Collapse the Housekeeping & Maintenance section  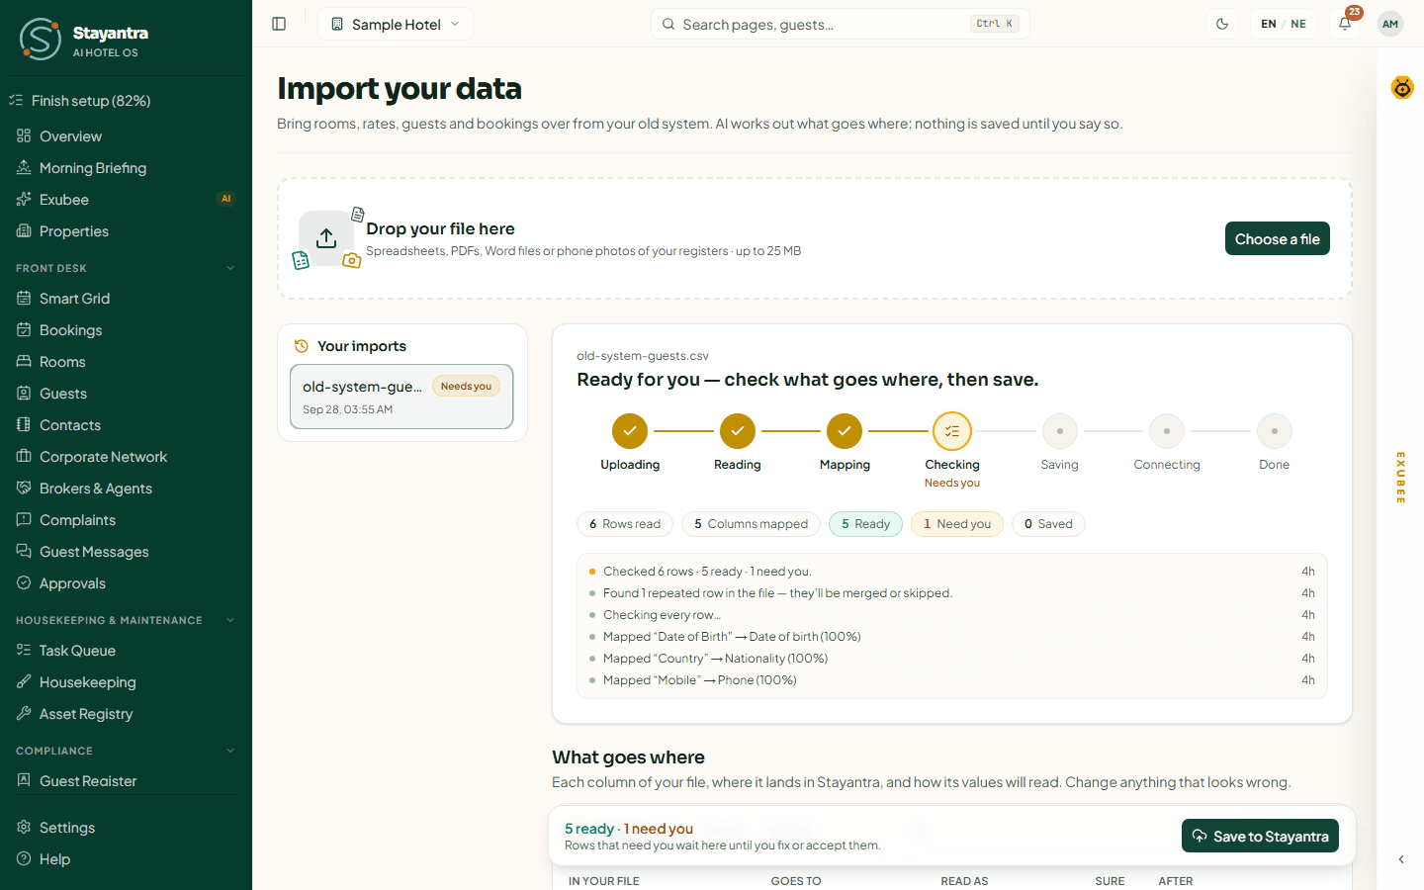click(x=126, y=620)
